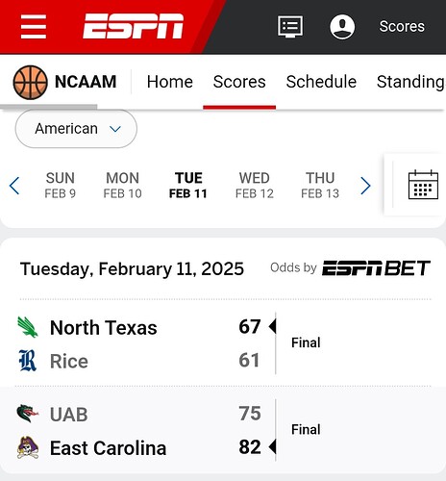This screenshot has width=446, height=481.
Task: Click the East Carolina Pirates logo
Action: coord(28,447)
